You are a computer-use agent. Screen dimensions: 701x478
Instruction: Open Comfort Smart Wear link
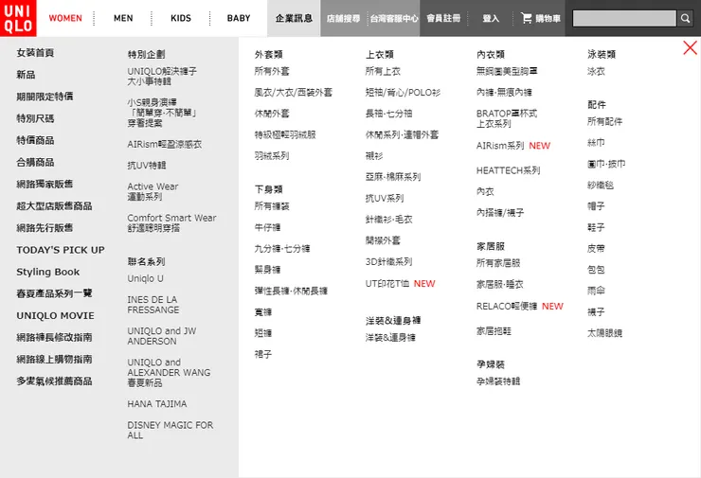tap(171, 223)
